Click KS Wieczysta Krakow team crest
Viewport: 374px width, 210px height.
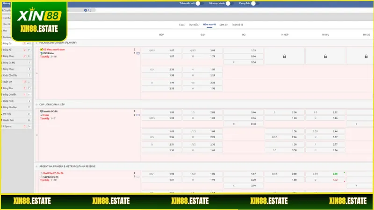42,49
